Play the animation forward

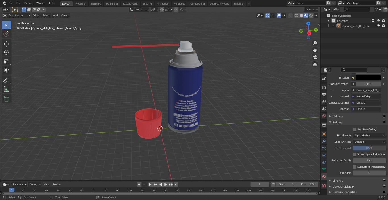pos(166,184)
